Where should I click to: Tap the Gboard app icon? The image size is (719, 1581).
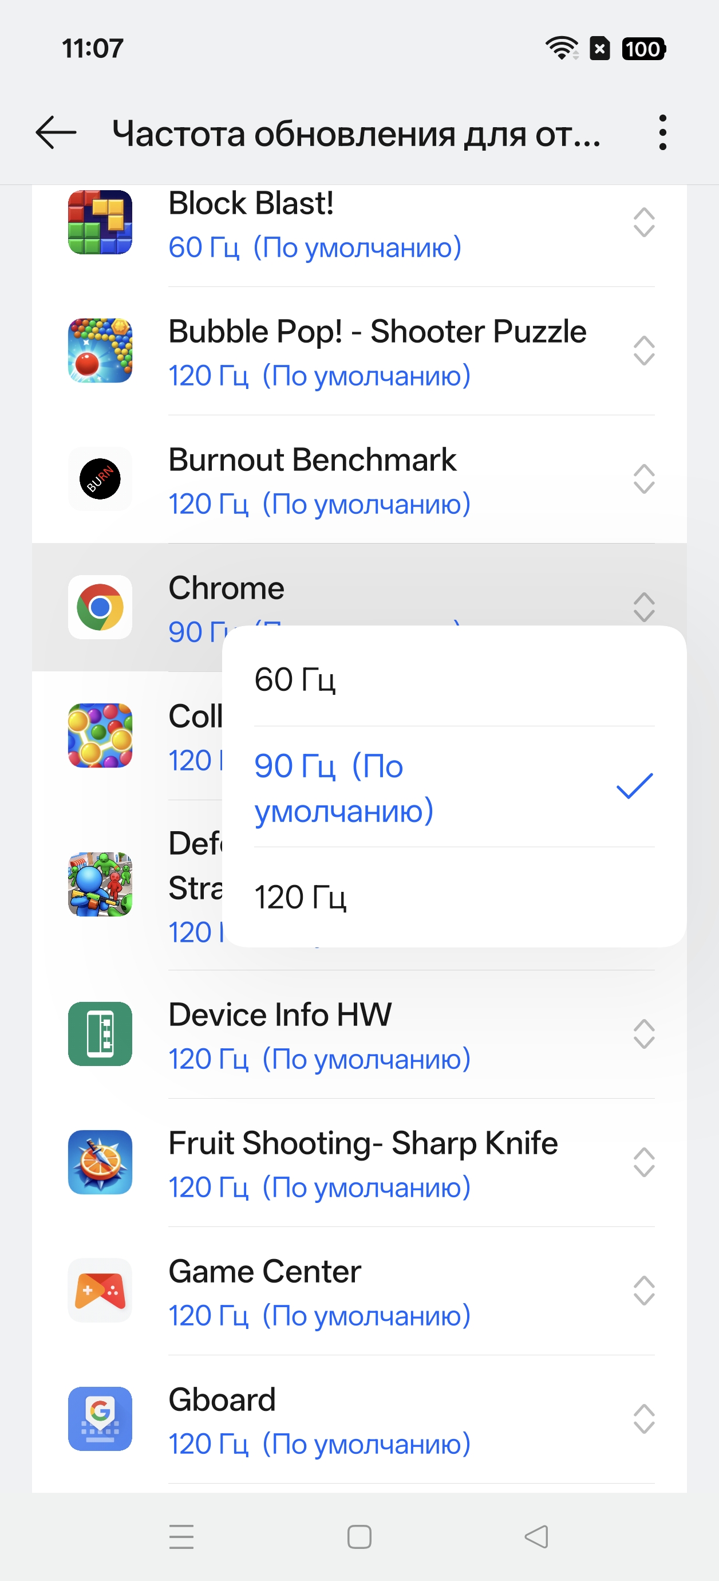click(x=100, y=1418)
